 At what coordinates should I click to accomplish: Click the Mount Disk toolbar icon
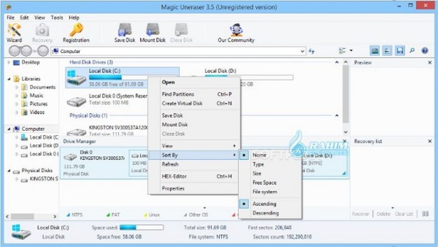(152, 33)
